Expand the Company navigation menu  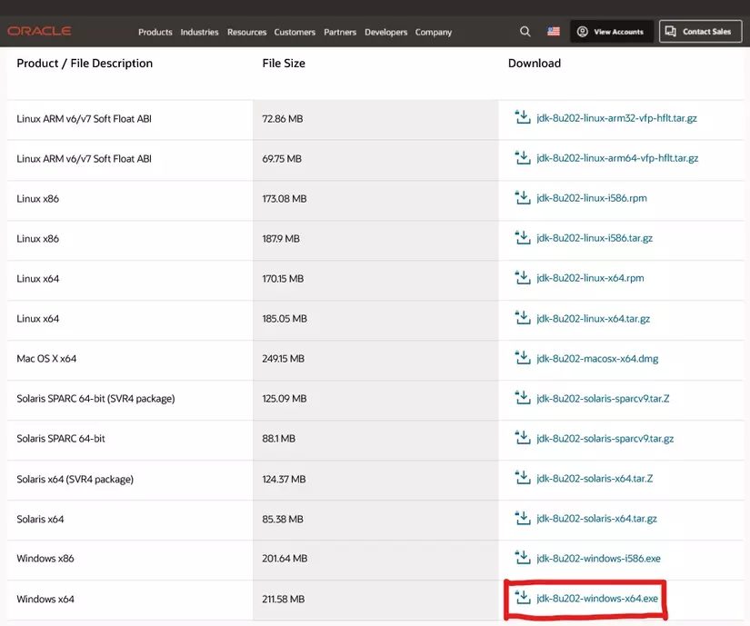(433, 32)
